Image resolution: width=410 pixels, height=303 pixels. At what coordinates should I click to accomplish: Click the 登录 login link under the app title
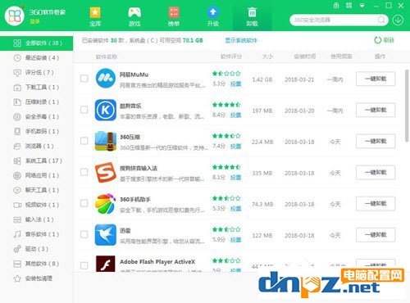tap(34, 21)
